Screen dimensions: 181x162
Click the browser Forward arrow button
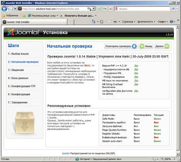[10, 9]
